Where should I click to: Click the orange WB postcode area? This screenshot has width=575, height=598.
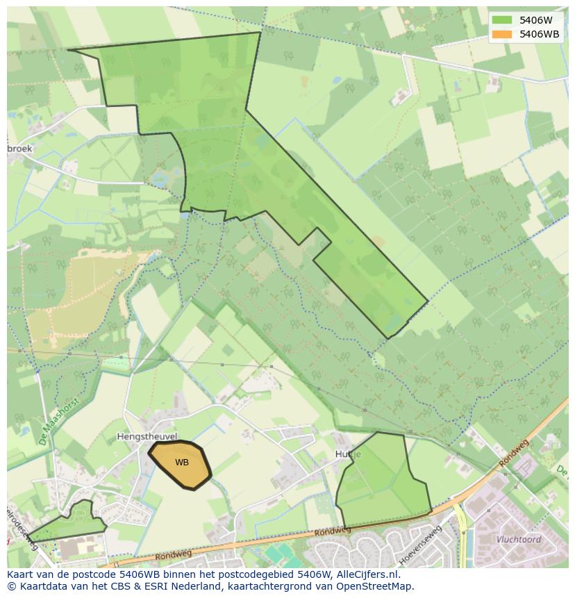[x=181, y=464]
